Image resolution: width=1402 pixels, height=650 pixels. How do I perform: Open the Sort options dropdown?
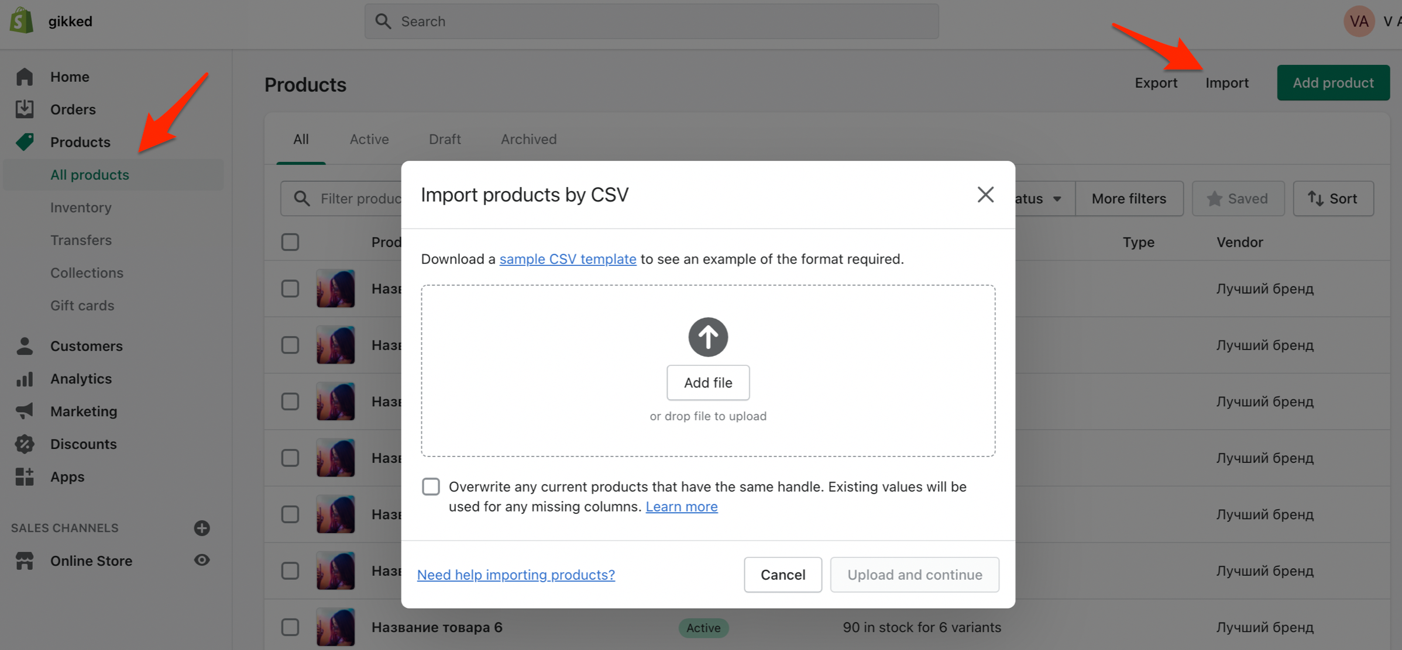(x=1333, y=199)
